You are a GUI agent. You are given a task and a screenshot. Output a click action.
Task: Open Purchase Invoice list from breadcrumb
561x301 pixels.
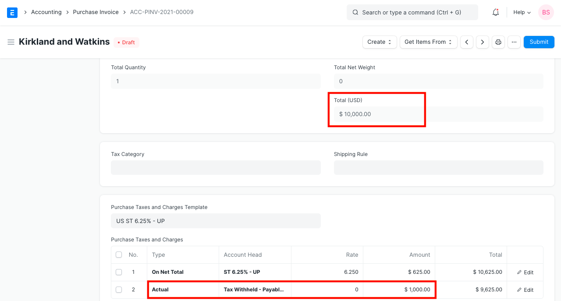(96, 12)
